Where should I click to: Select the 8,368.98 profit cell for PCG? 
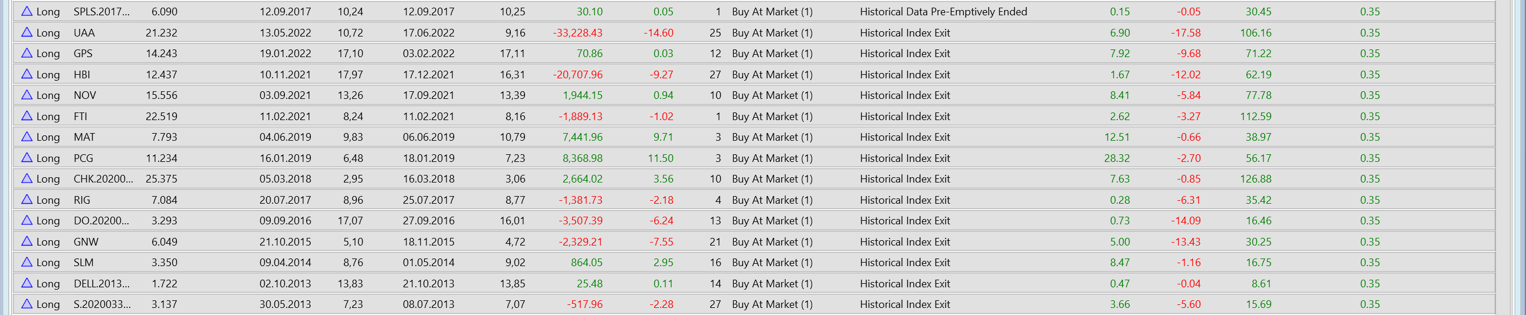click(x=582, y=158)
